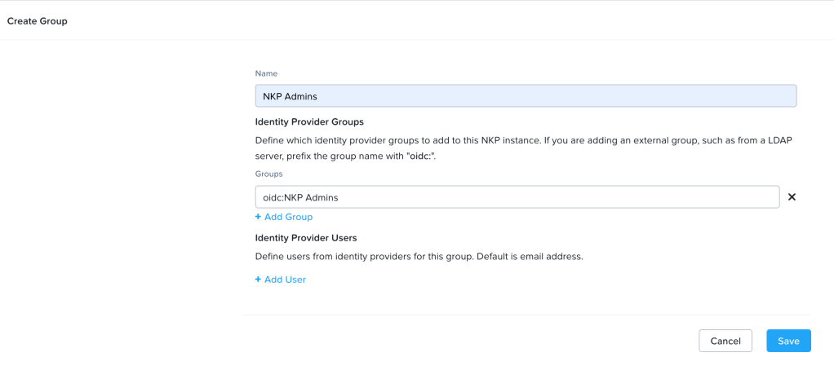Click the Name field label

click(x=266, y=73)
